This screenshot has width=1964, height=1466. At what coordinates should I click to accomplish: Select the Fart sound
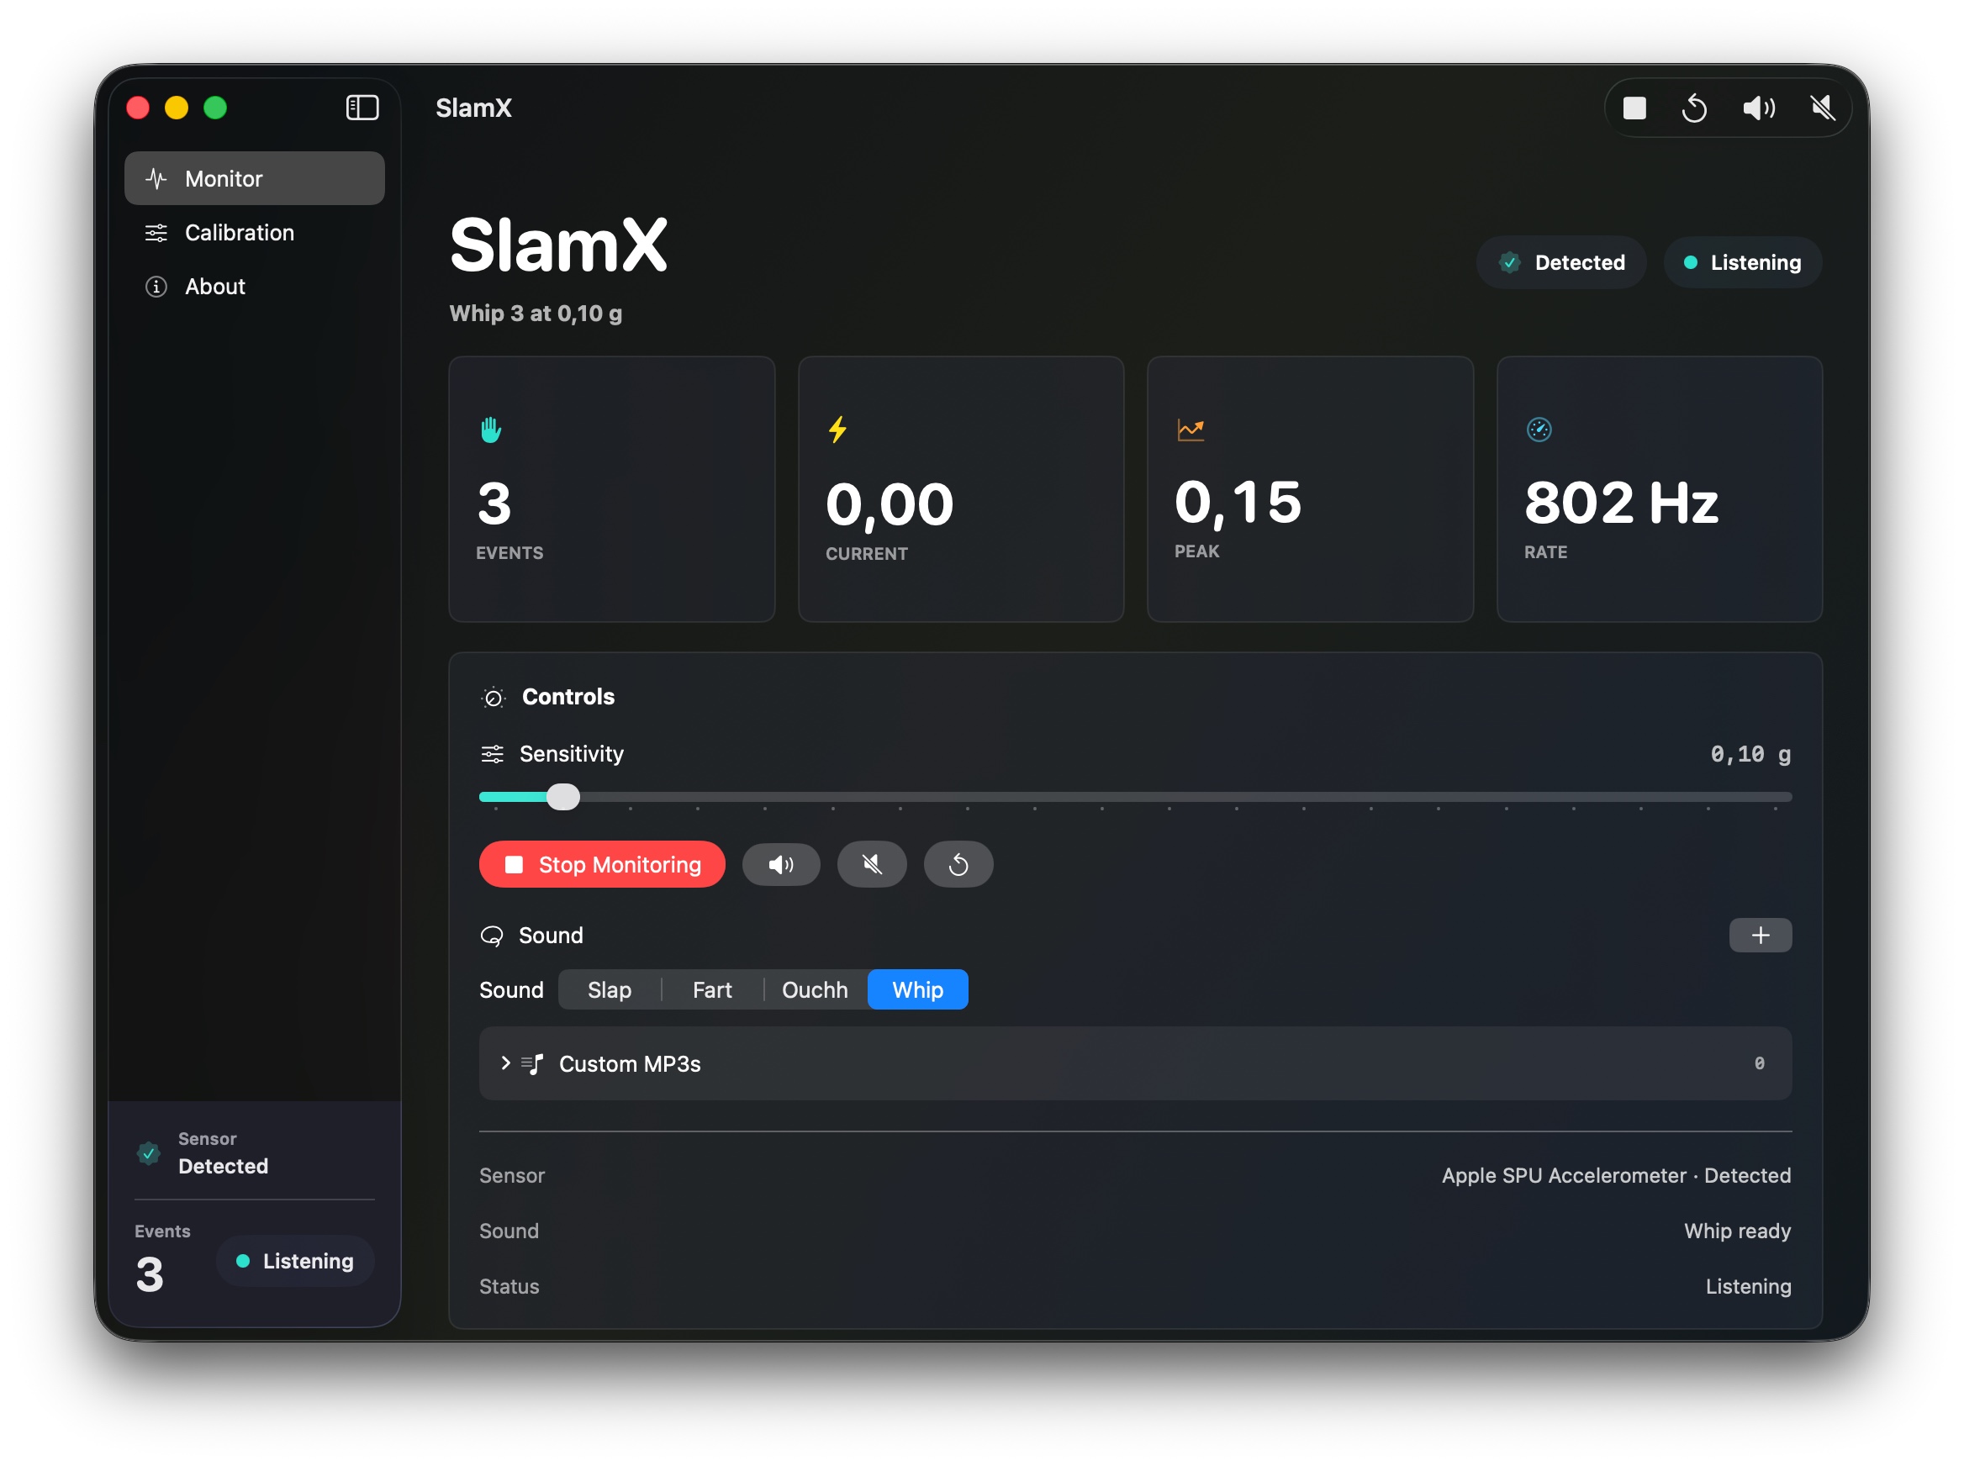tap(713, 989)
